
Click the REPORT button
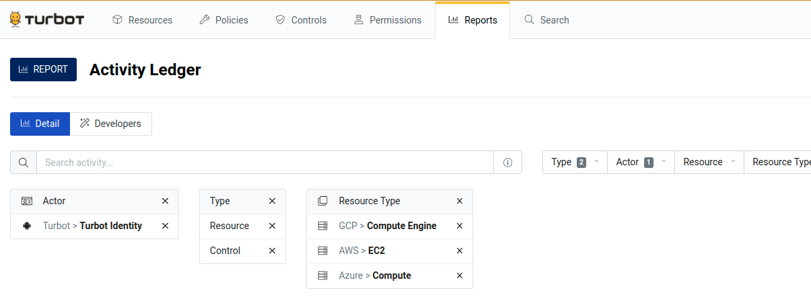(43, 69)
